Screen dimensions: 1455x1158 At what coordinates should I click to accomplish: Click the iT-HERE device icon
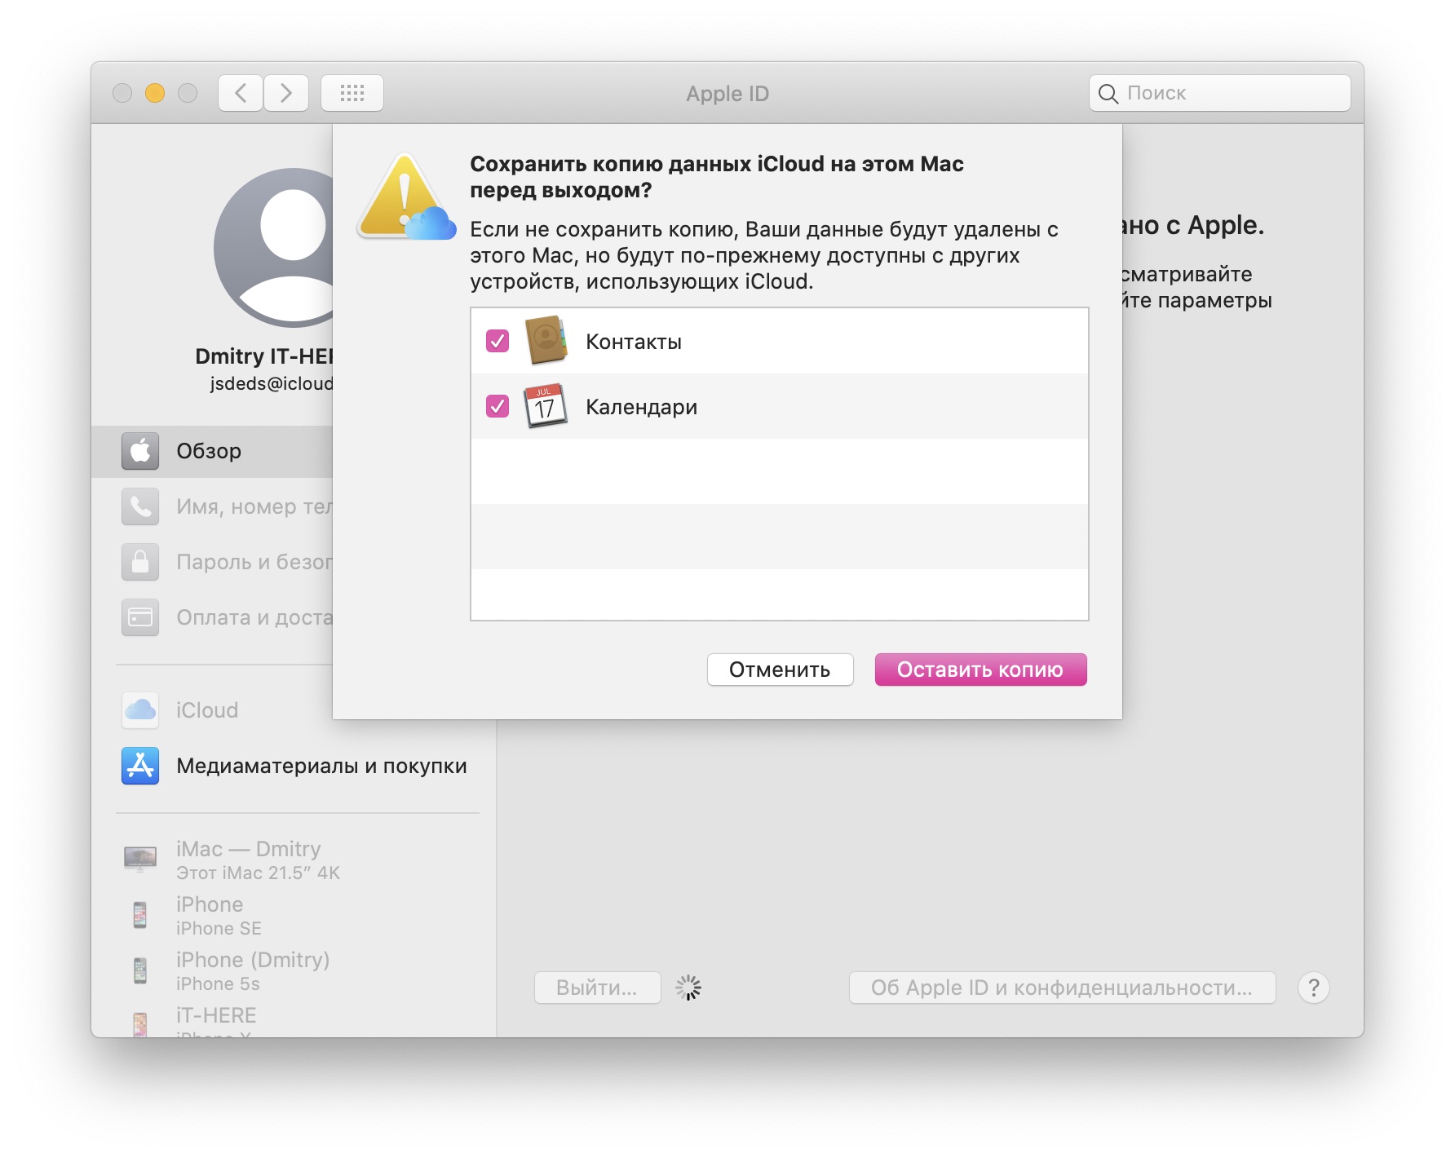coord(140,1024)
